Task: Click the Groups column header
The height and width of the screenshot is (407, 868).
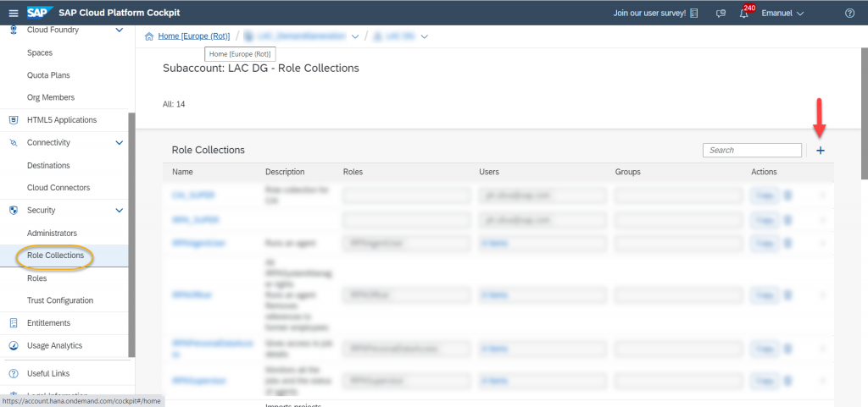Action: [x=628, y=172]
